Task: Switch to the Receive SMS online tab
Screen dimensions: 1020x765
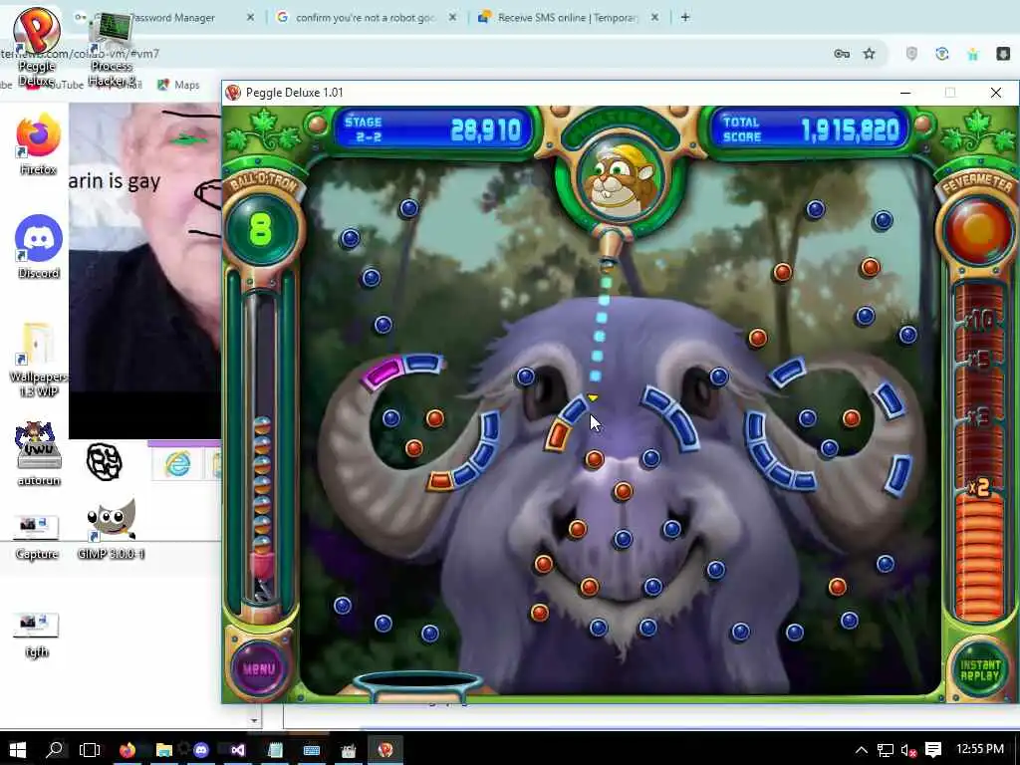Action: pyautogui.click(x=565, y=18)
